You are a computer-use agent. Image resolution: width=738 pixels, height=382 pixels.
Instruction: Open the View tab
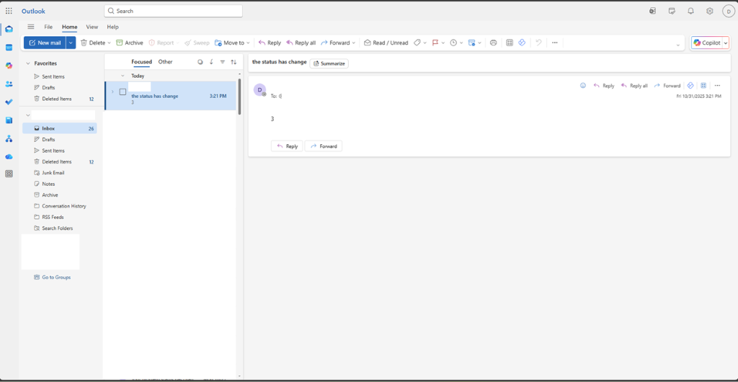point(92,27)
